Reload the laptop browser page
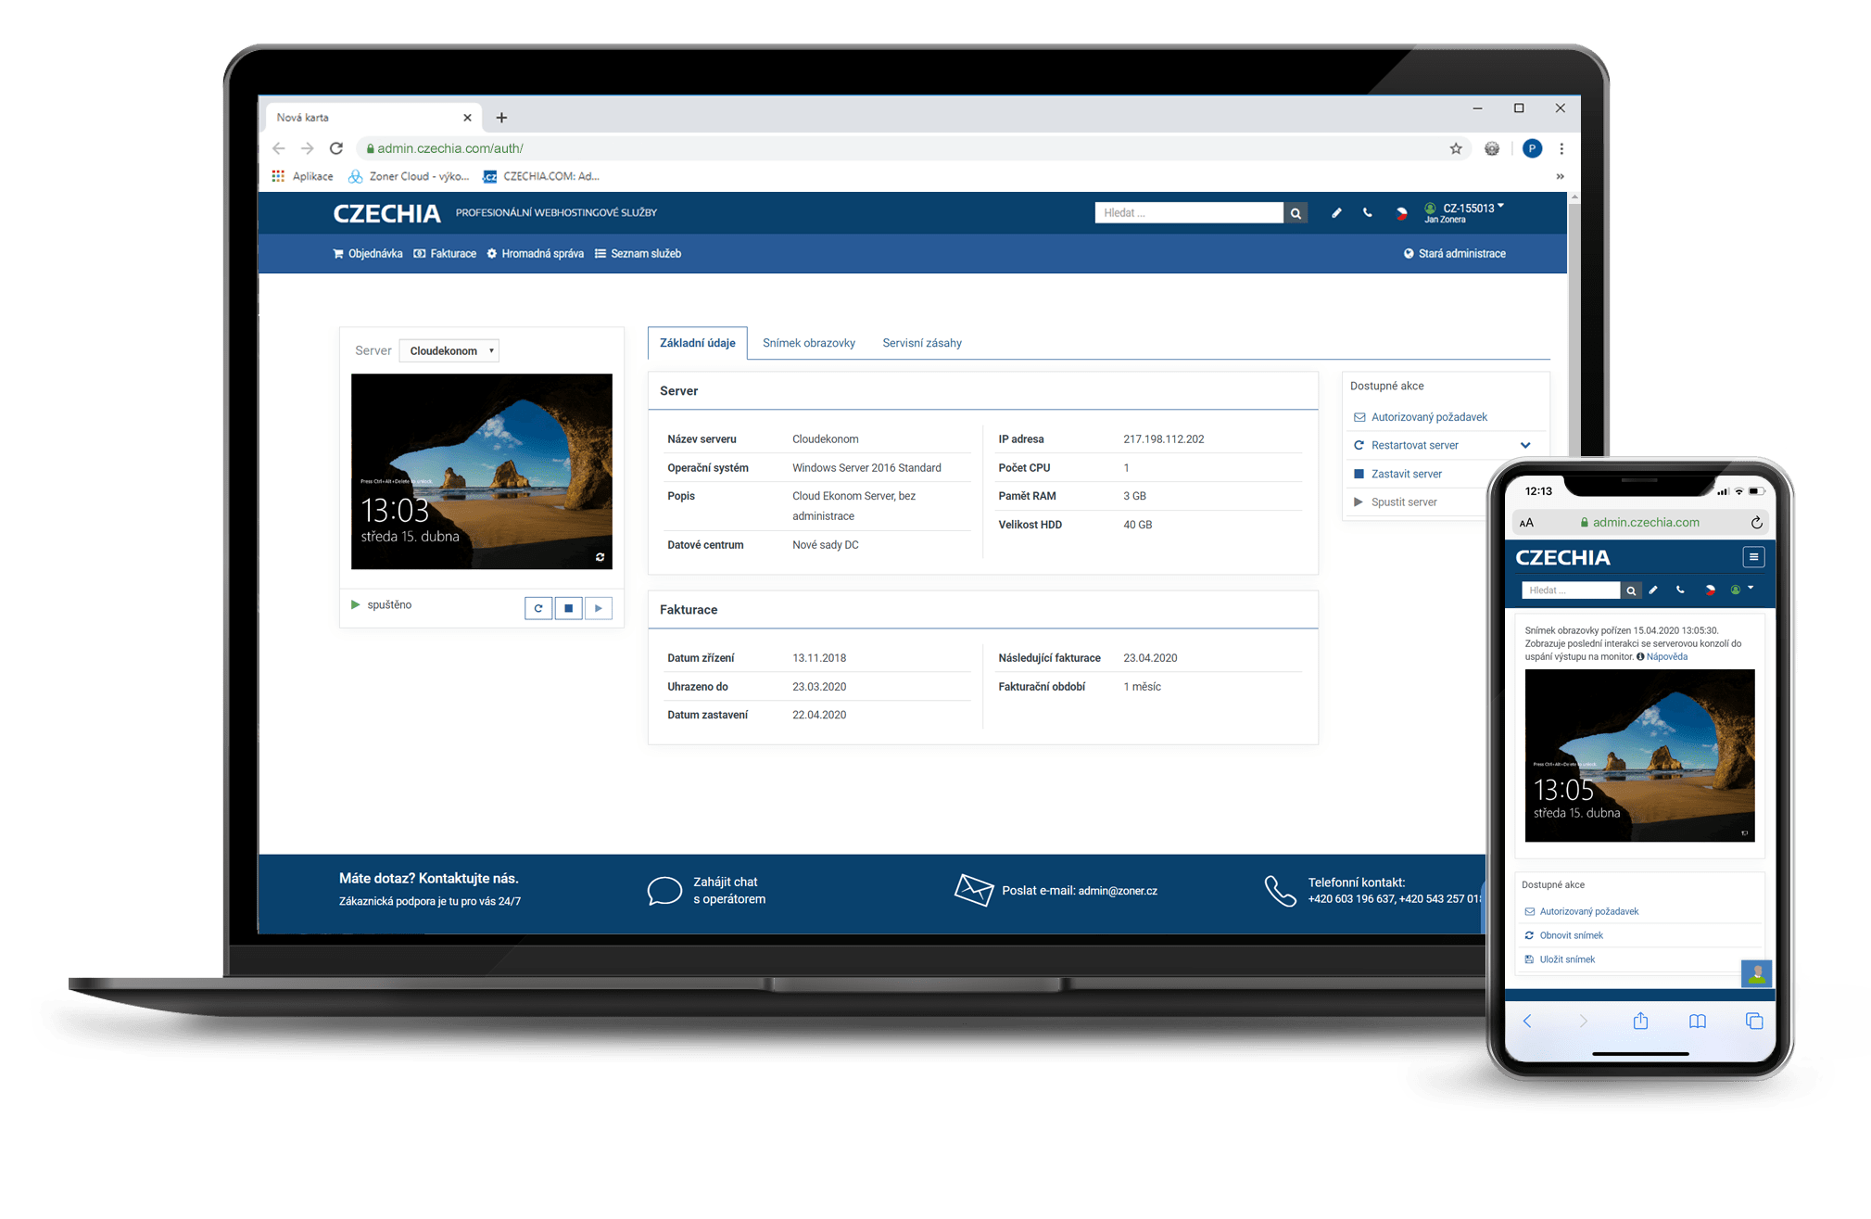This screenshot has height=1219, width=1871. [x=336, y=148]
